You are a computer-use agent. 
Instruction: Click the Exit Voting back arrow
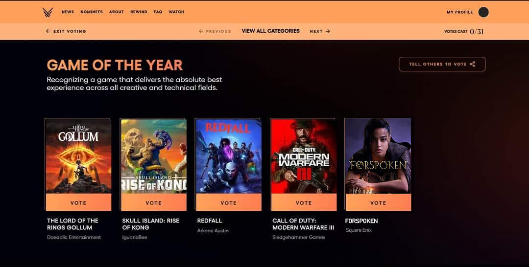(48, 31)
